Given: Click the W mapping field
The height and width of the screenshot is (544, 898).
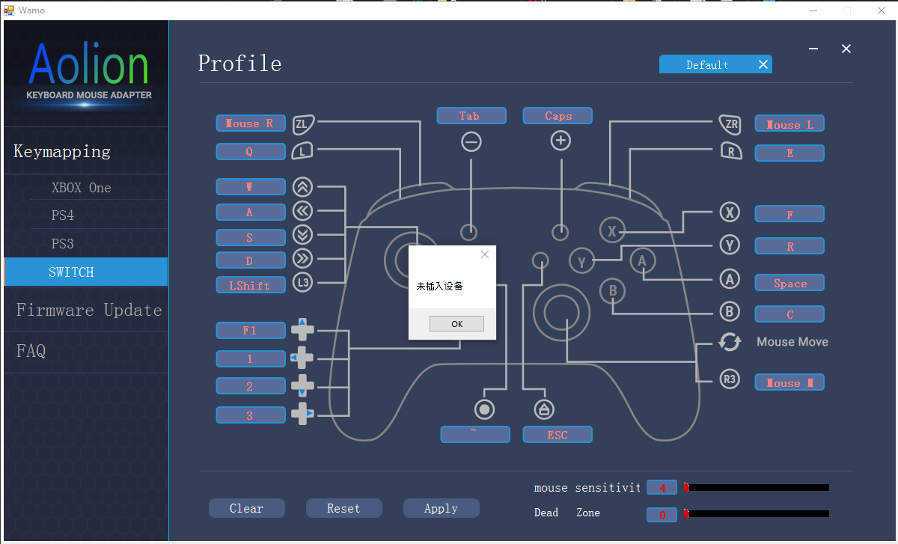Looking at the screenshot, I should (251, 186).
